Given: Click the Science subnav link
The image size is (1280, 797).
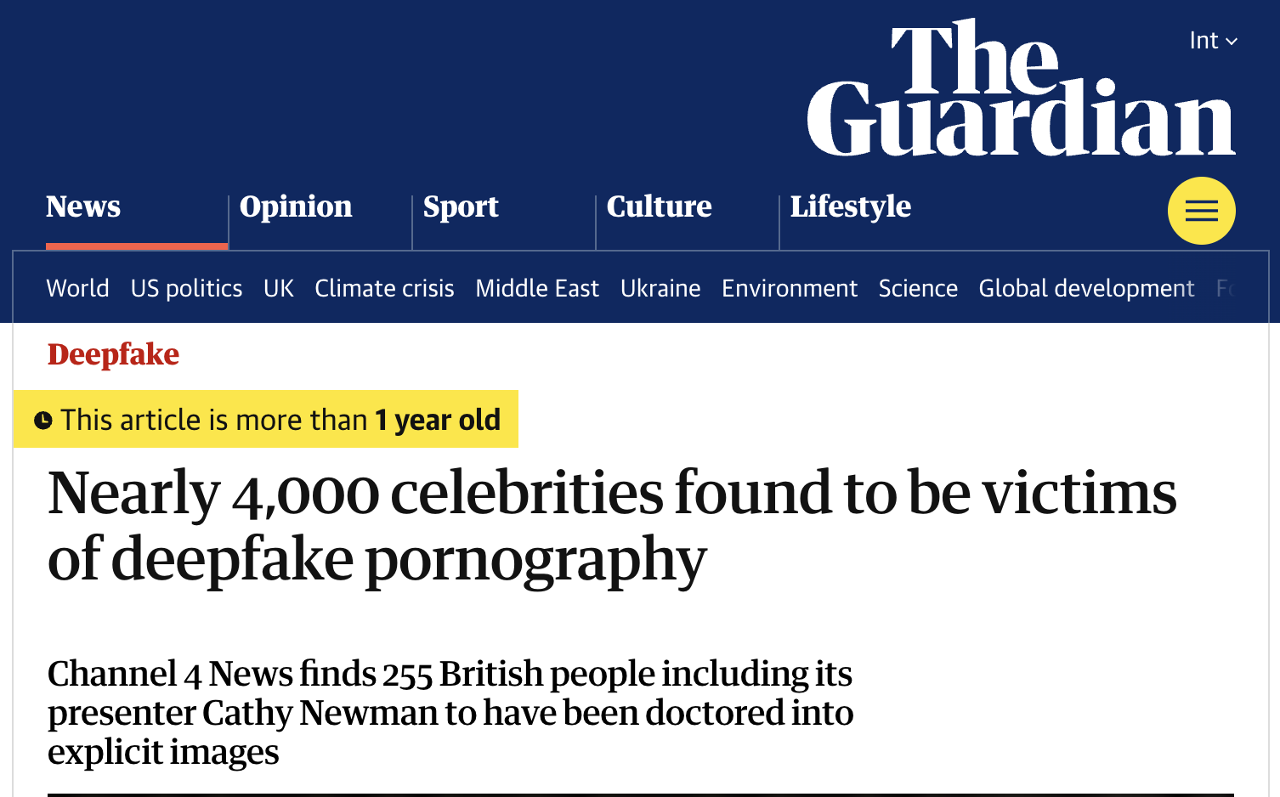Looking at the screenshot, I should pos(918,289).
